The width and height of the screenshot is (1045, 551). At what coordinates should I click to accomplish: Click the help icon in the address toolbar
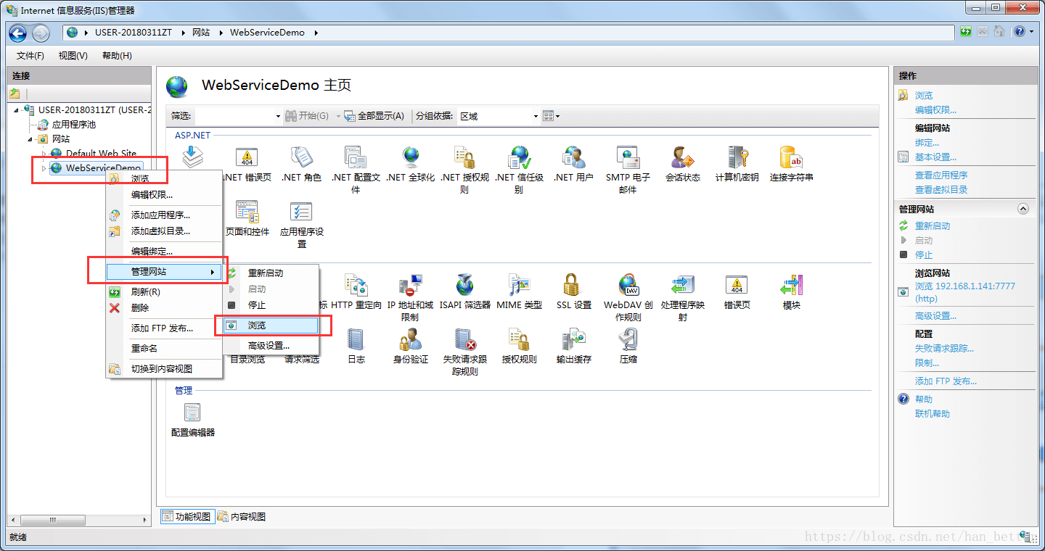[x=1020, y=31]
